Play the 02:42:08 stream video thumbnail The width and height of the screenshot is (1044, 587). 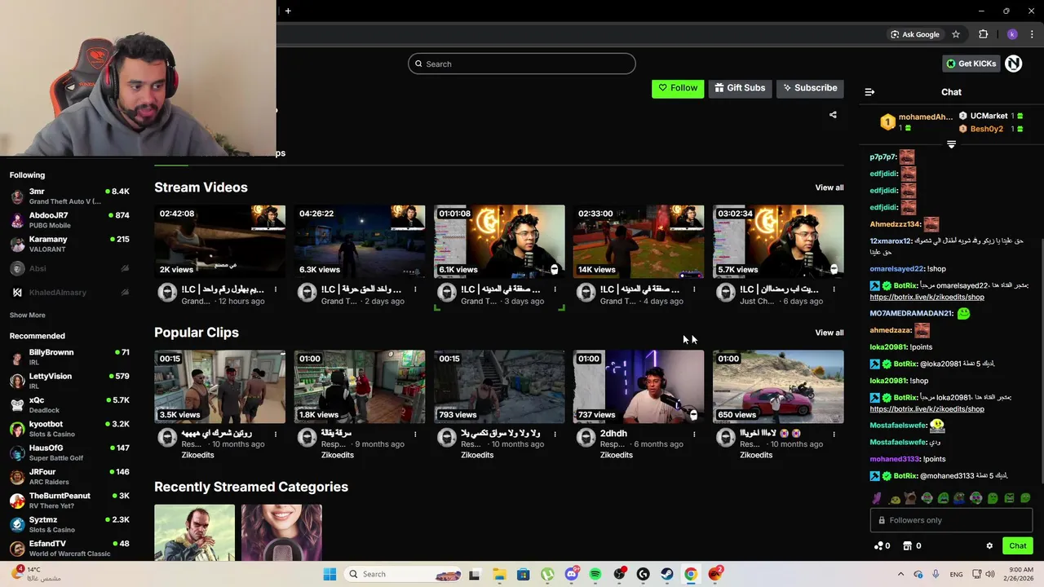219,241
